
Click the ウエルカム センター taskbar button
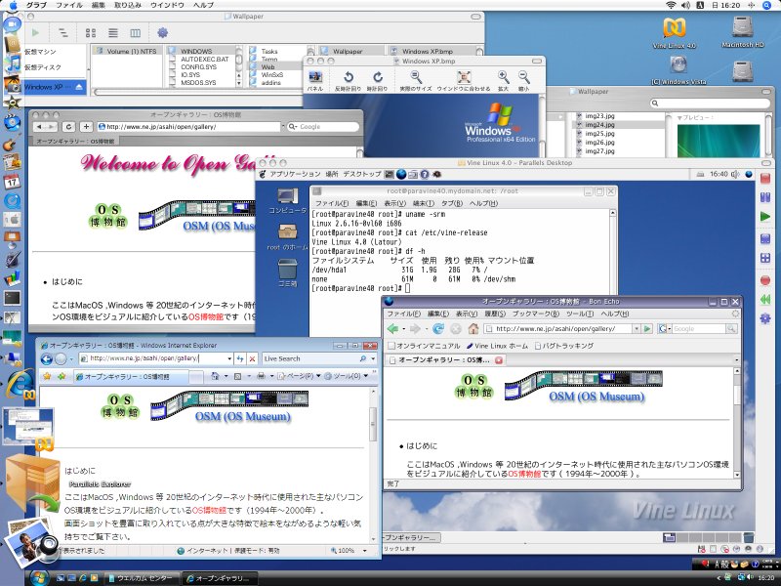(141, 578)
